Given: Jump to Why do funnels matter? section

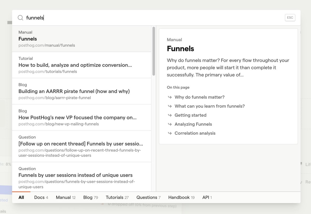Looking at the screenshot, I should click(200, 97).
